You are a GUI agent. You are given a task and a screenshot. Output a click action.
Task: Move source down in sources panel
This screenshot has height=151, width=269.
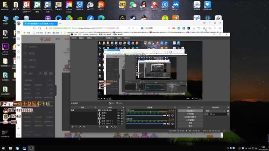click(x=115, y=127)
